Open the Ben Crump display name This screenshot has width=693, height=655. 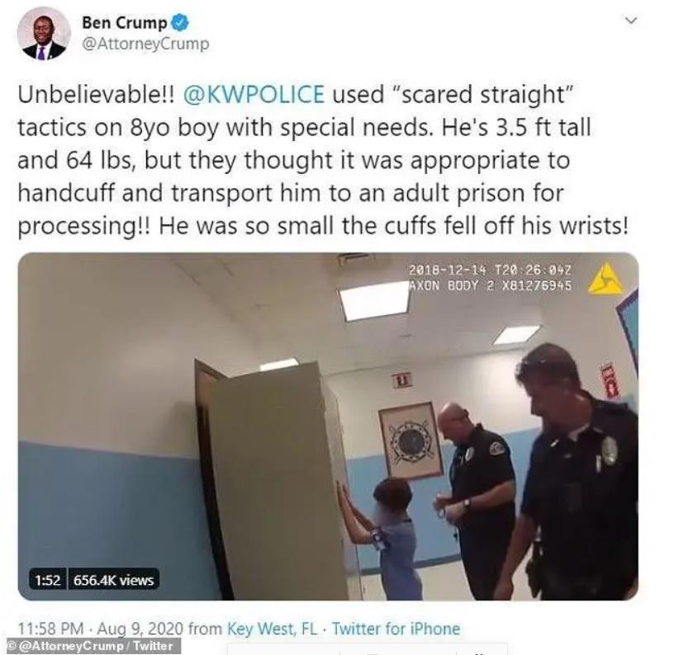[x=125, y=22]
